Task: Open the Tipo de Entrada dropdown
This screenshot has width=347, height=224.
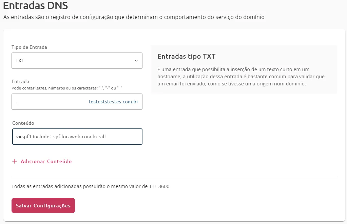Action: click(x=77, y=61)
